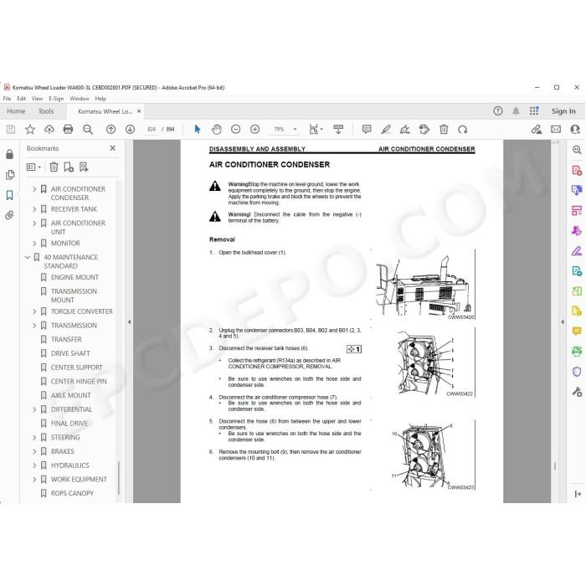Viewport: 586px width, 586px height.
Task: Click the share link icon
Action: click(537, 129)
